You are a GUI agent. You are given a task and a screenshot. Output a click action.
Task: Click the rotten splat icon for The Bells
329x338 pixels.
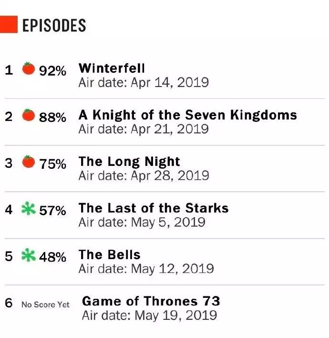coord(29,255)
